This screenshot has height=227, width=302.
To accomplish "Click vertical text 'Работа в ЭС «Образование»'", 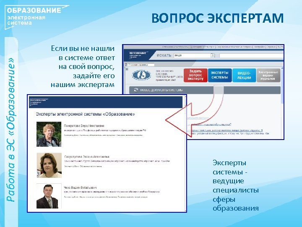I will coord(10,130).
